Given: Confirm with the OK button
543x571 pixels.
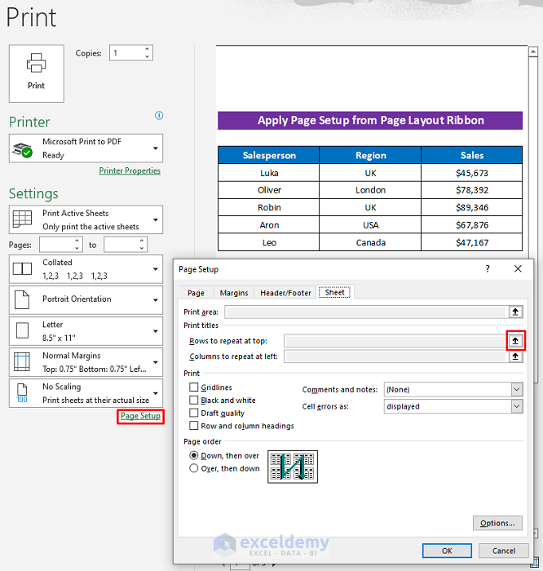Looking at the screenshot, I should coord(447,551).
